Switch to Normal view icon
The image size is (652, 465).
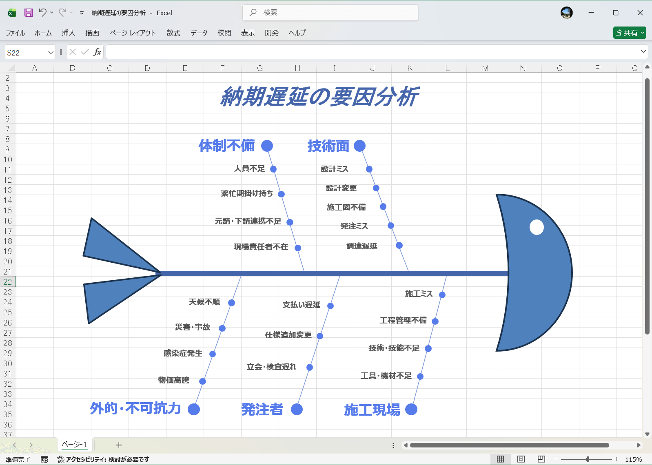tap(500, 459)
